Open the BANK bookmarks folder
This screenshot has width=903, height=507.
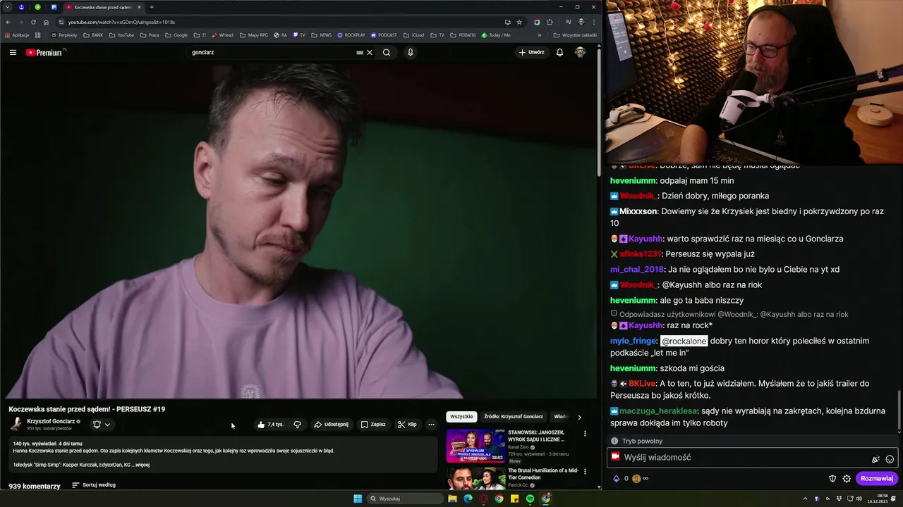93,35
